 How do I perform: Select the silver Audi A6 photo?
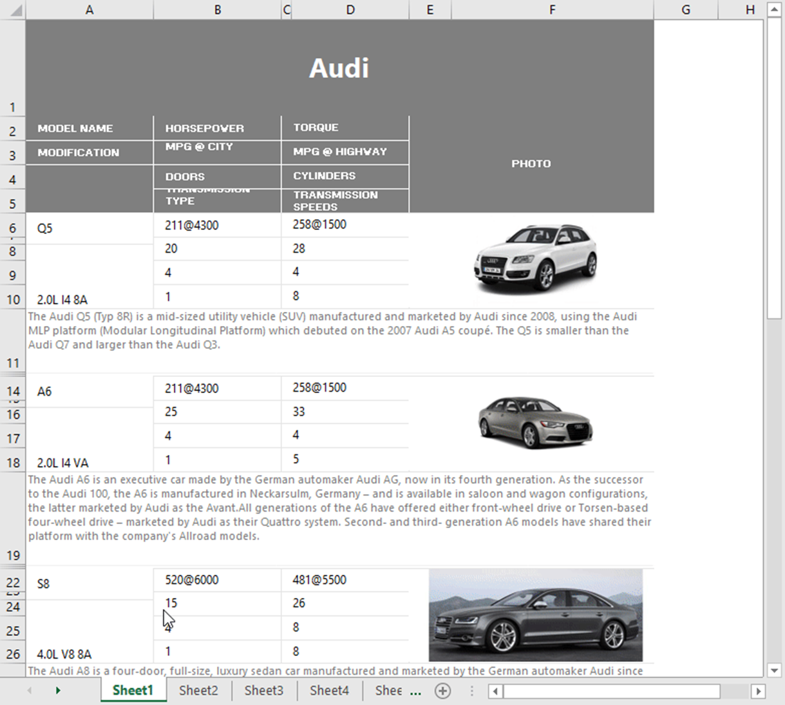click(x=535, y=422)
